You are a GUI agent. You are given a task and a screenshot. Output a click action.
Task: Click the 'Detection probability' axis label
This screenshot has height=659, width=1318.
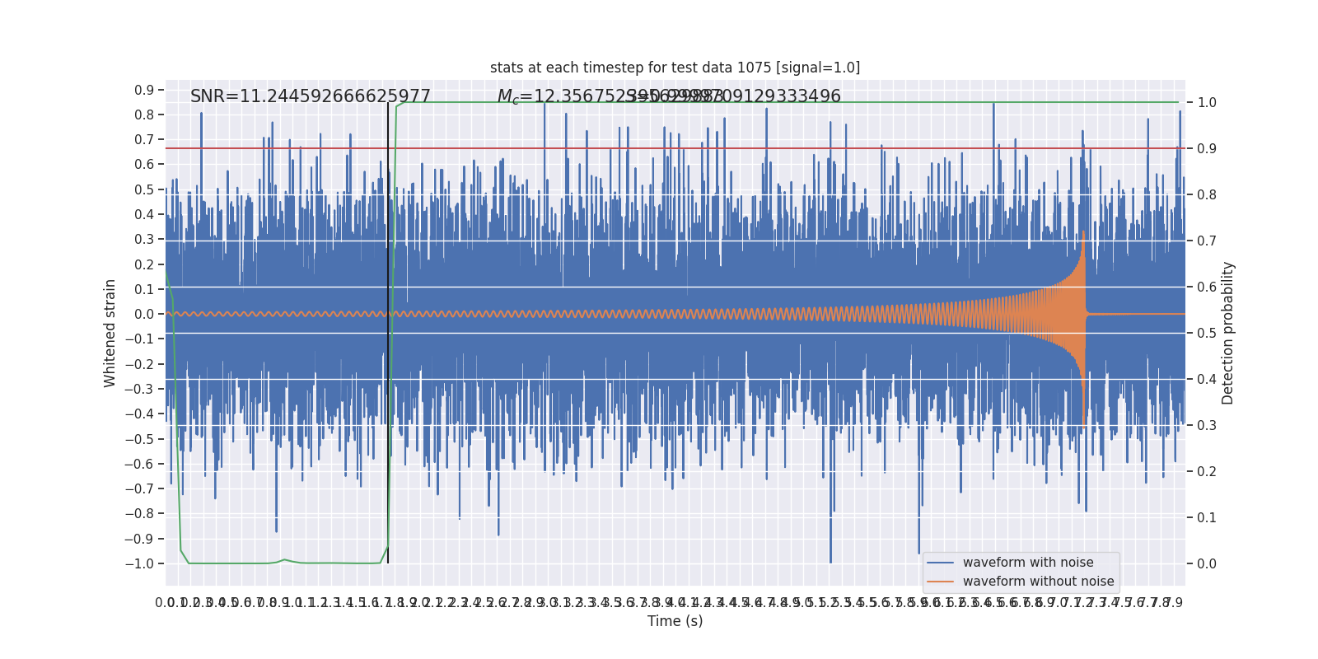[1228, 333]
